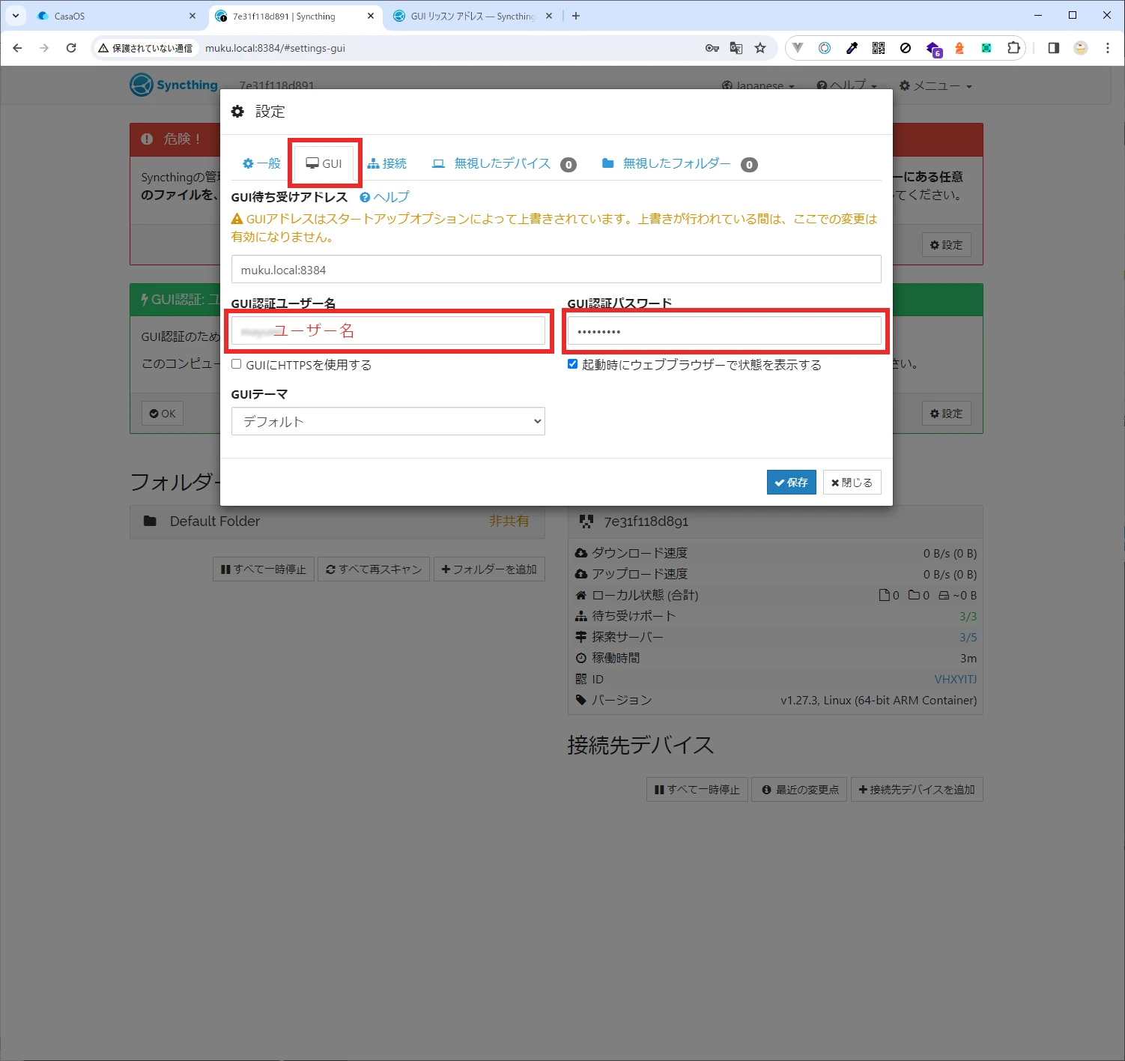Image resolution: width=1125 pixels, height=1061 pixels.
Task: Click the eyedropper extension icon
Action: [x=852, y=48]
